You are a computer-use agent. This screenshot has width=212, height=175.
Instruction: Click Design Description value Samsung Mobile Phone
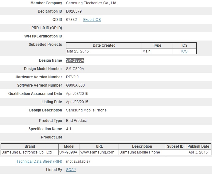click(x=86, y=110)
